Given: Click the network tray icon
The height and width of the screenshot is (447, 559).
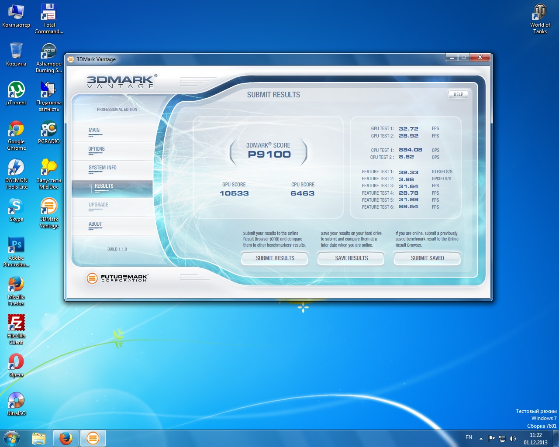Looking at the screenshot, I should tap(502, 438).
